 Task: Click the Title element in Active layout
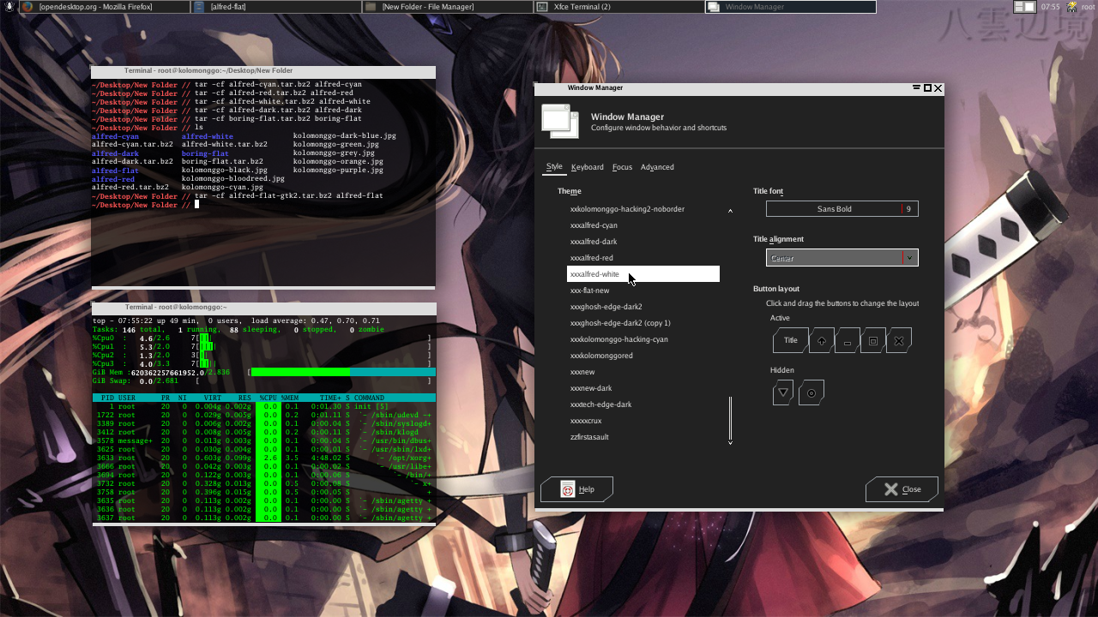point(790,340)
